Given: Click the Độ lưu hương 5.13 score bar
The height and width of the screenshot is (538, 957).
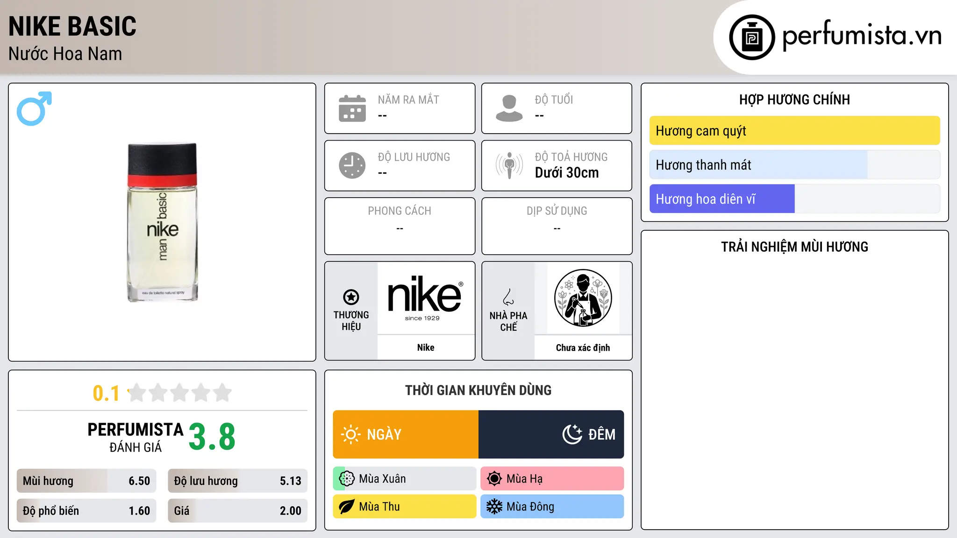Looking at the screenshot, I should click(238, 481).
